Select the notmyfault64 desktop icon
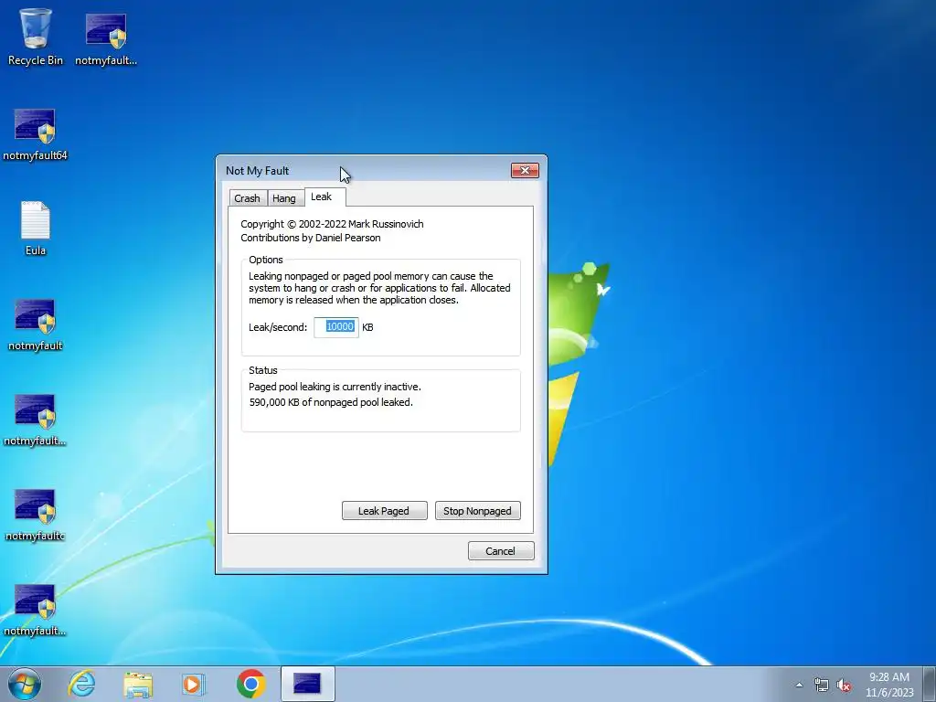Screen dimensions: 936x702 point(35,134)
